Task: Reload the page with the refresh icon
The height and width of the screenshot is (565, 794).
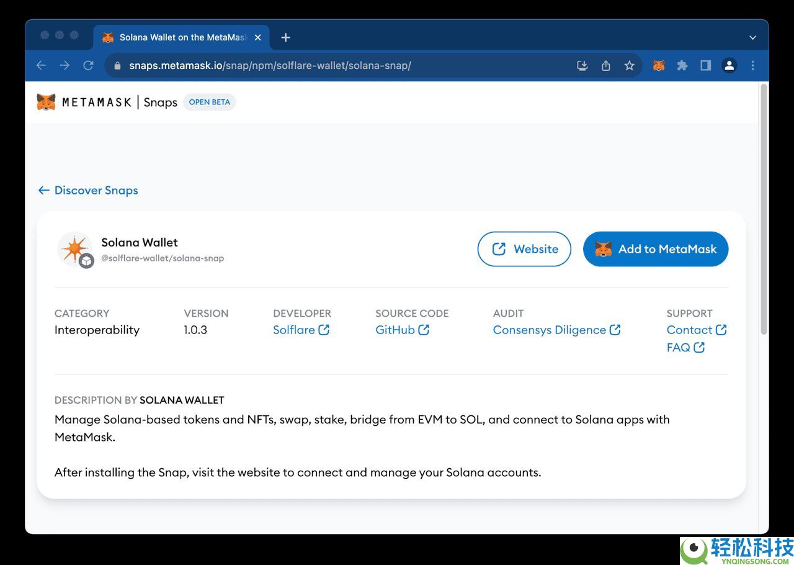Action: point(88,65)
